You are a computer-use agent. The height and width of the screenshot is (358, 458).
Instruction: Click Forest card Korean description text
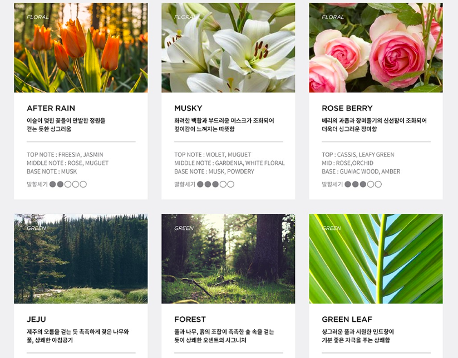click(224, 336)
